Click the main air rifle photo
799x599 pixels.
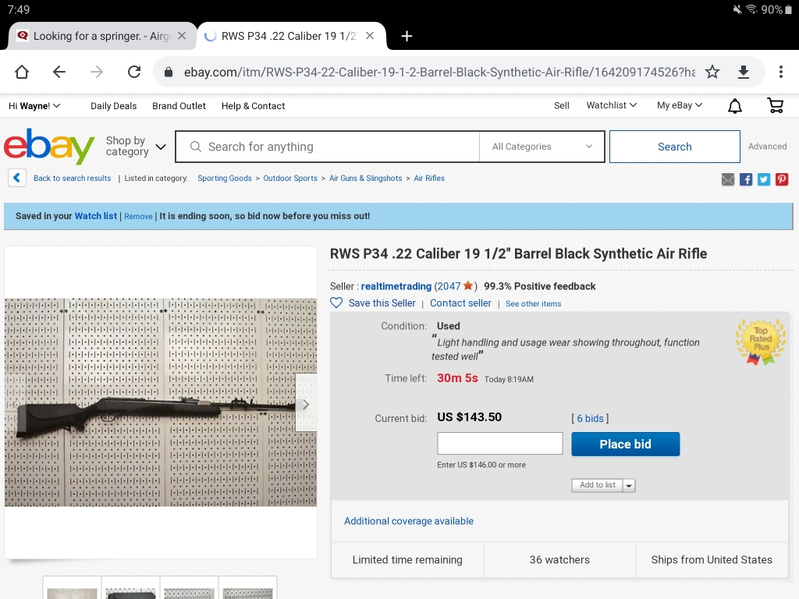pos(161,402)
